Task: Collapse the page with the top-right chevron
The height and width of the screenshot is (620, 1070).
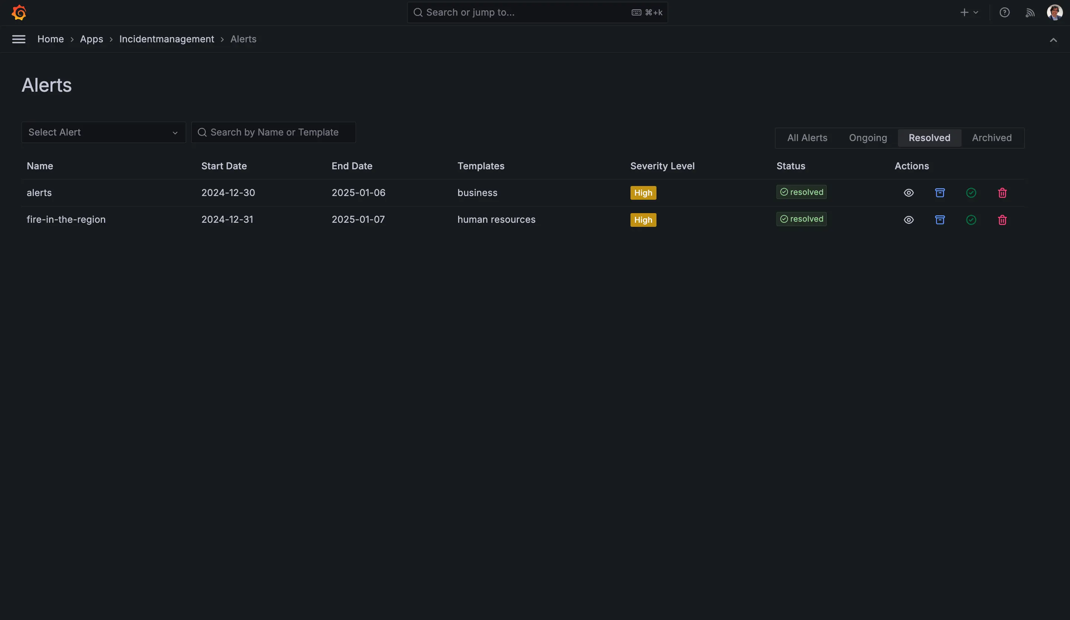Action: 1053,39
